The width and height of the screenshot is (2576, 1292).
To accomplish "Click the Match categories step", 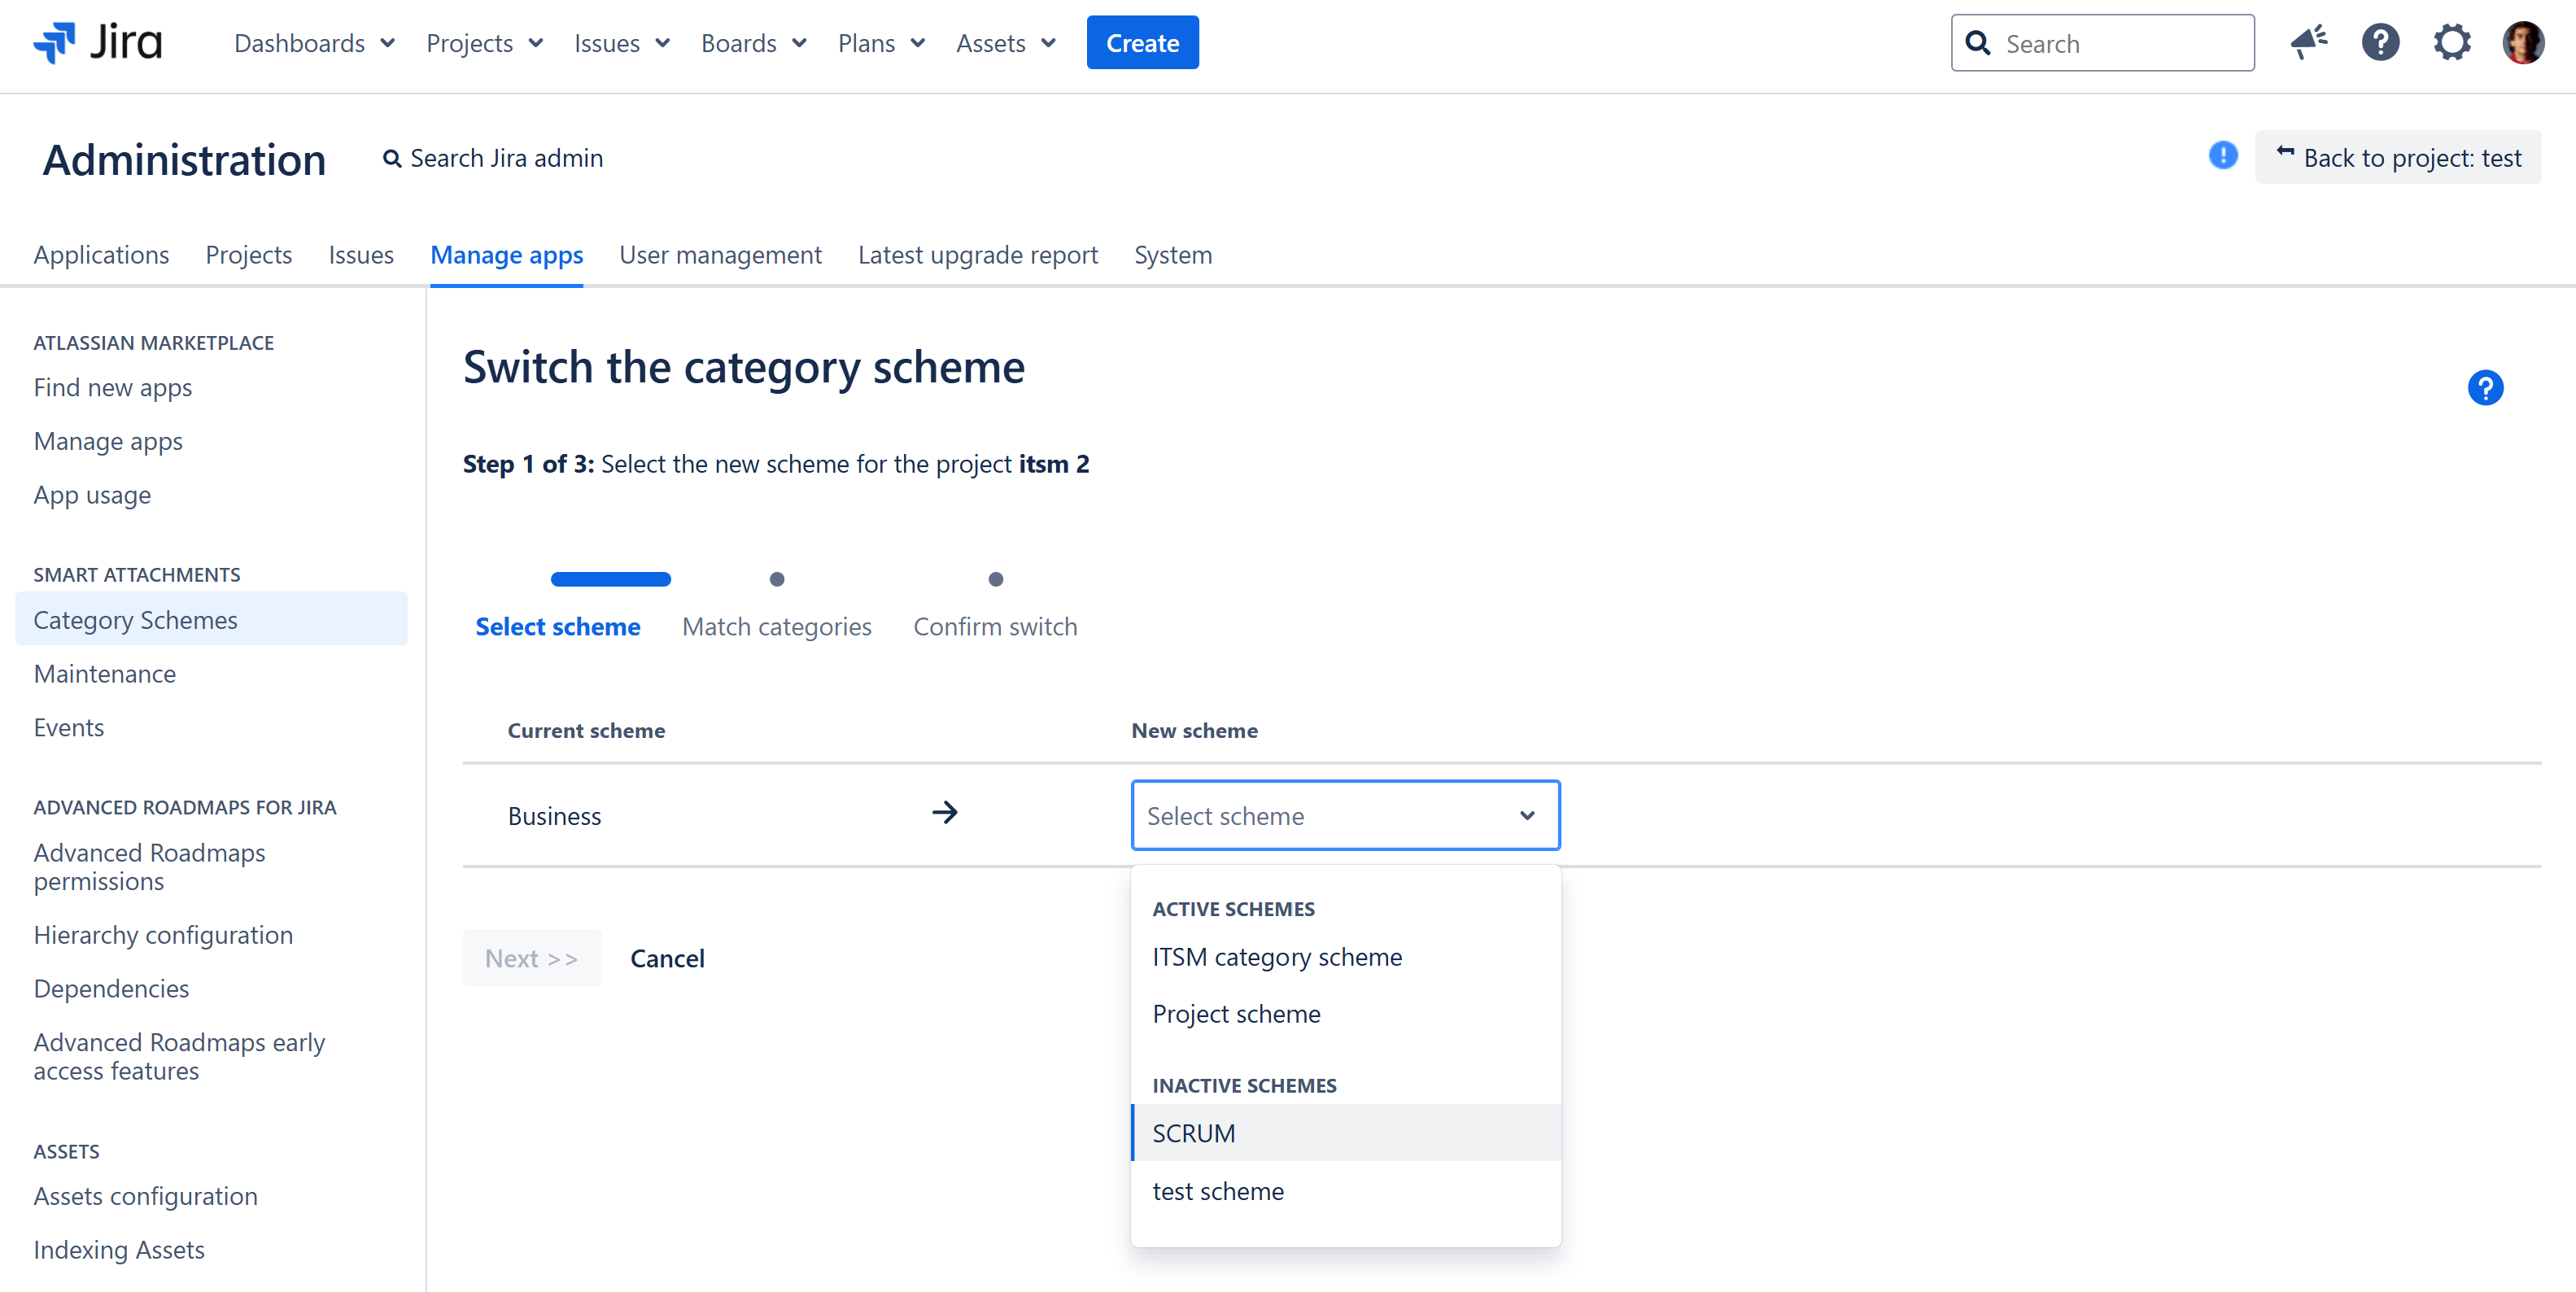I will point(777,627).
